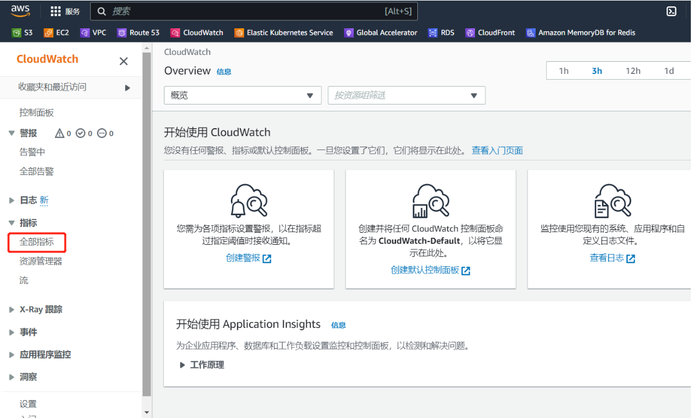Click 信息 link beside Application Insights
Viewport: 692px width, 418px height.
click(x=339, y=325)
